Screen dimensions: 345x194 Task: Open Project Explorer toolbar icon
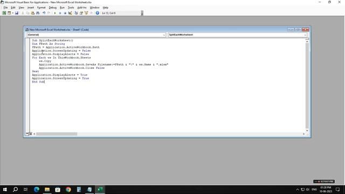(x=76, y=13)
